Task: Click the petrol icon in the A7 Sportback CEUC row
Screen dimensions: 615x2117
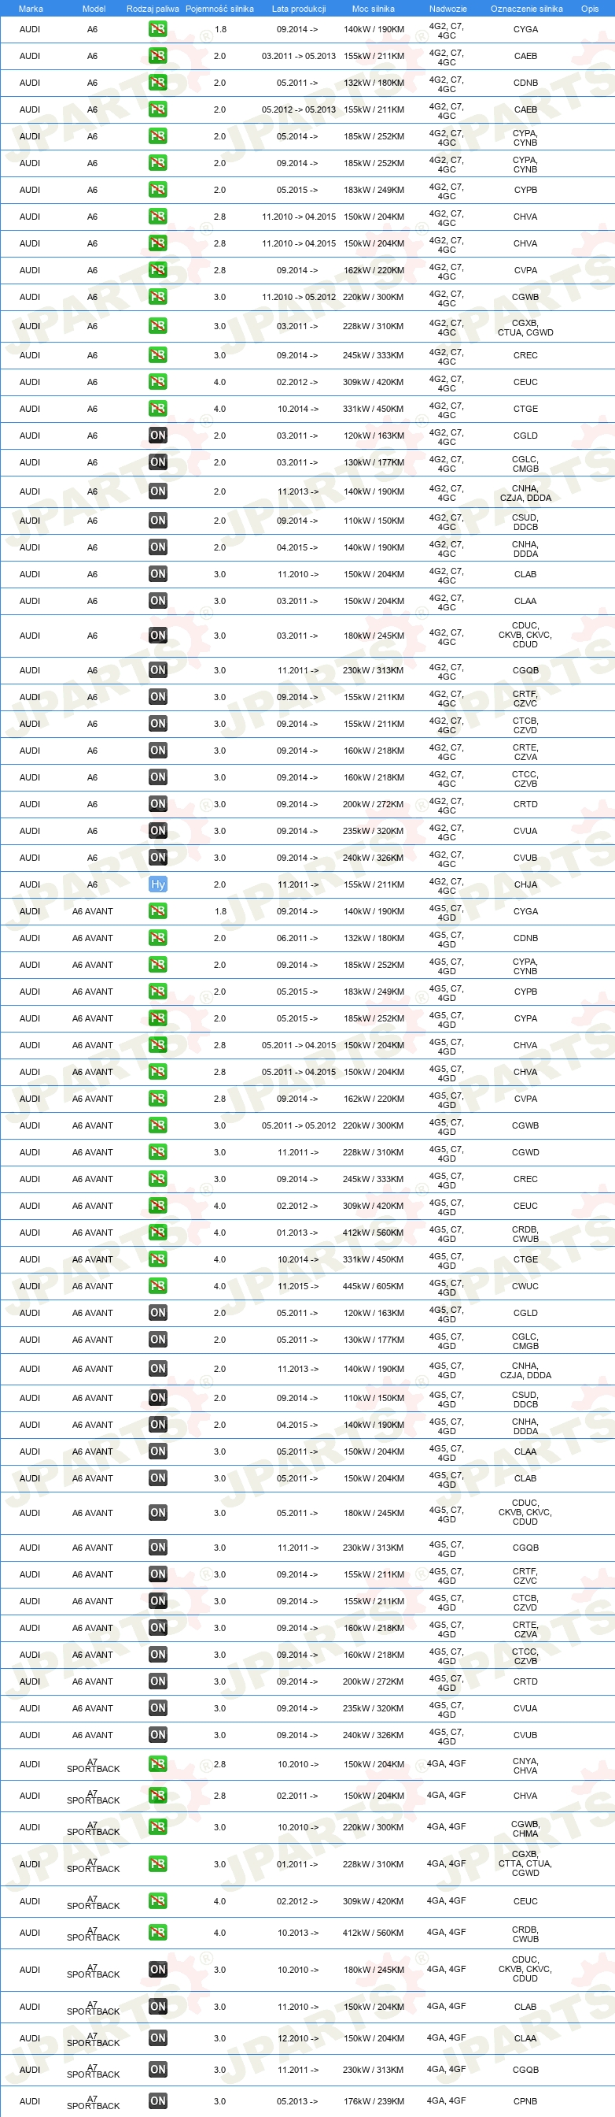Action: tap(157, 1901)
